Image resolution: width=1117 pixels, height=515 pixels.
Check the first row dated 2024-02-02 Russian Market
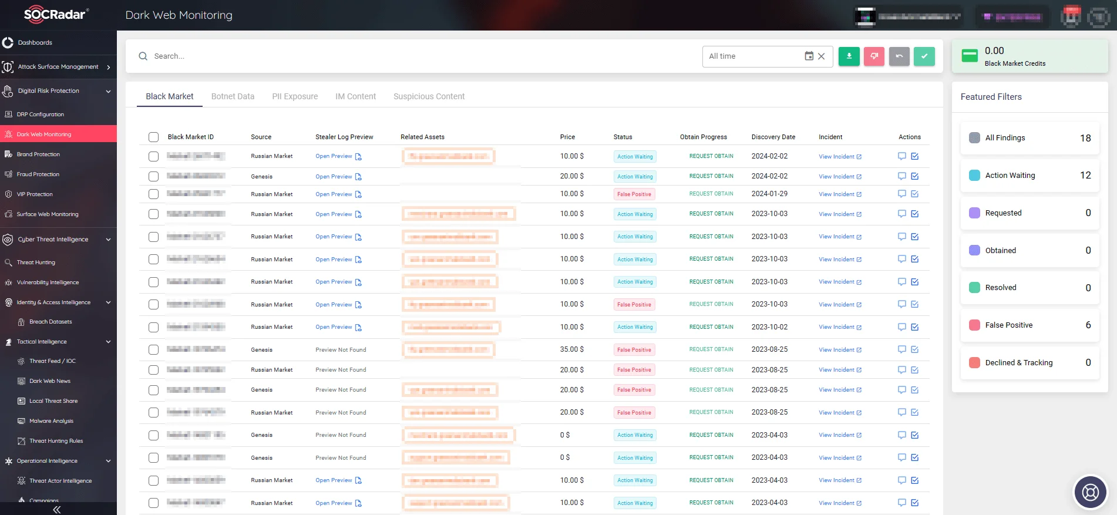[153, 157]
